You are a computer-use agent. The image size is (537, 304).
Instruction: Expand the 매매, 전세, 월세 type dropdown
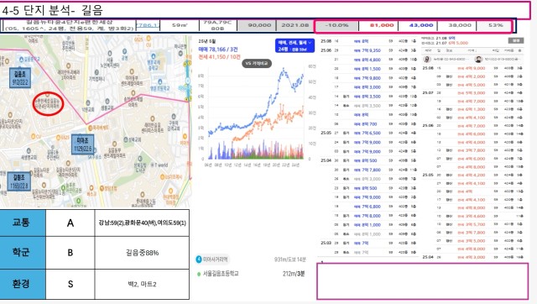(295, 45)
